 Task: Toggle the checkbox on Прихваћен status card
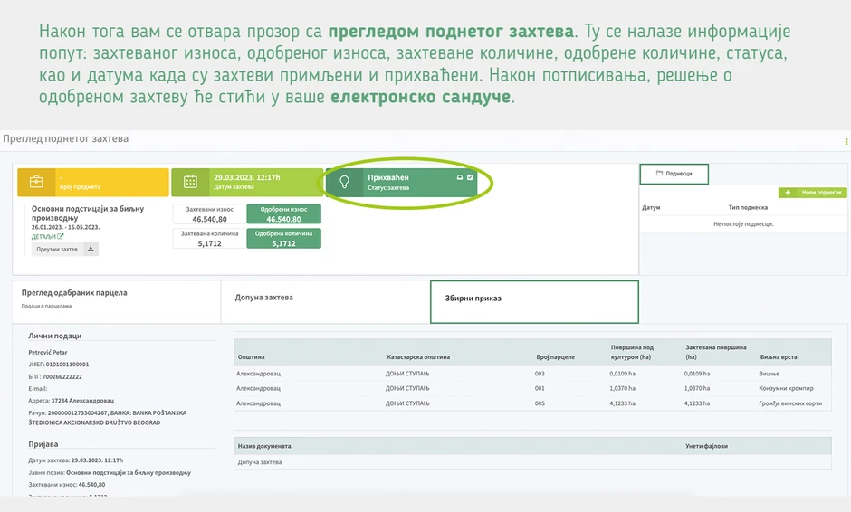pos(470,177)
